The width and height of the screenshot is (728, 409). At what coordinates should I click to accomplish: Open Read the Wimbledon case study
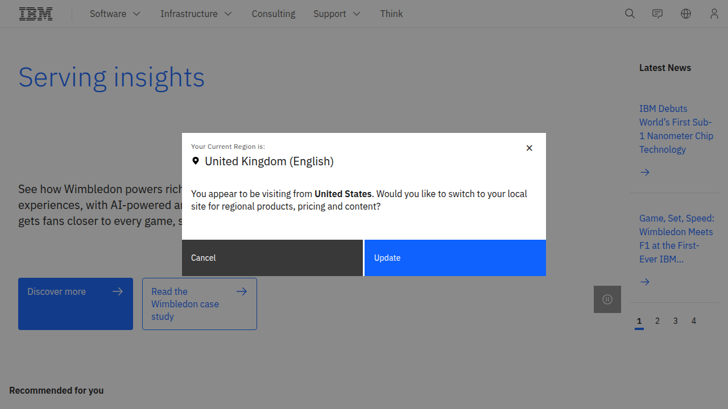point(200,304)
